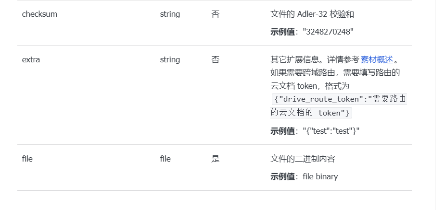Click 示例值 label in the file row
This screenshot has width=445, height=210.
pyautogui.click(x=282, y=176)
